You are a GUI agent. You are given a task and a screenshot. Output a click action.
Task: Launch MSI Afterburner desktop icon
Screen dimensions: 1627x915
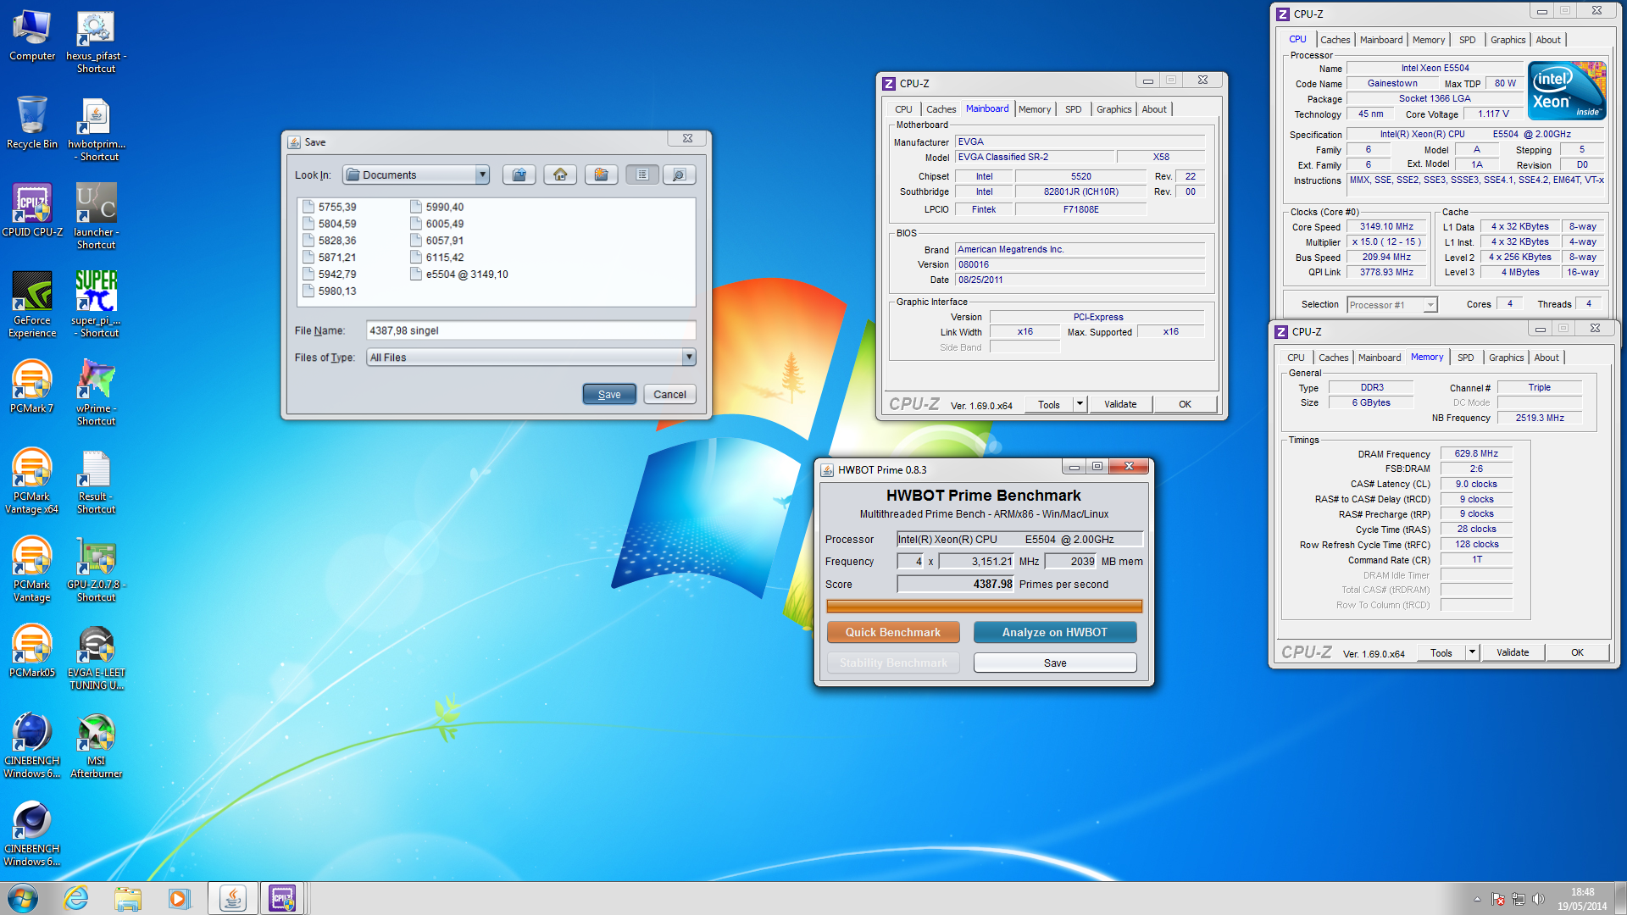(96, 746)
